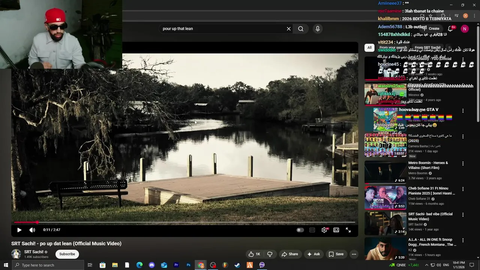The image size is (480, 270).
Task: Open the Cheb Sofiane 31 video thumbnail
Action: coord(385,198)
